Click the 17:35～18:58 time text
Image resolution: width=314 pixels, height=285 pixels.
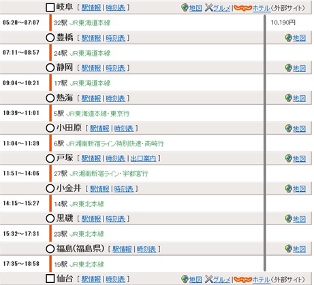(x=21, y=264)
